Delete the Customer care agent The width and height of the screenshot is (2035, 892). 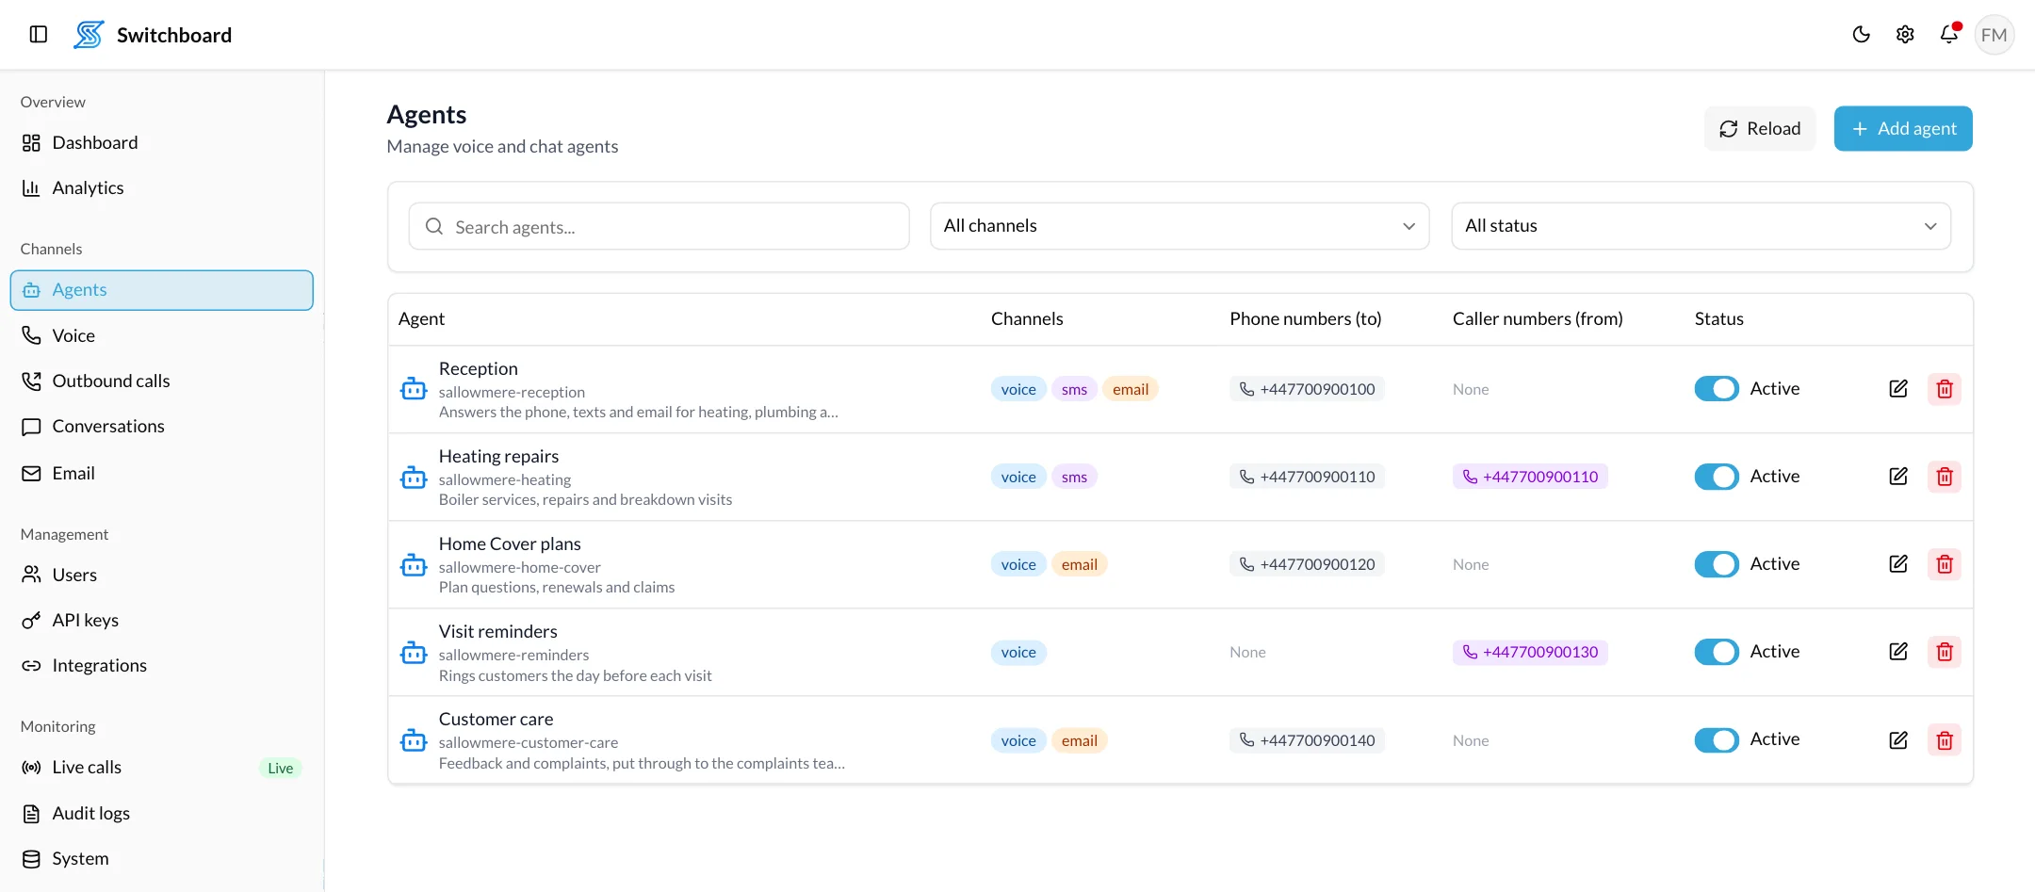(1945, 740)
